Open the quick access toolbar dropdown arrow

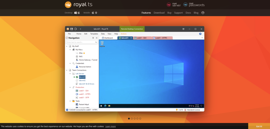point(80,29)
